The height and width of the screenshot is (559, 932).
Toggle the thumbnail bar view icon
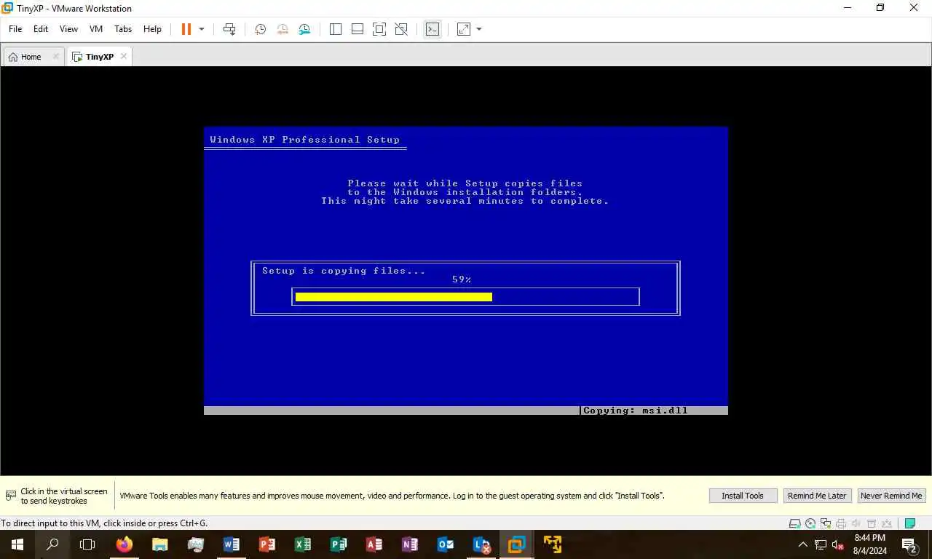click(x=358, y=29)
